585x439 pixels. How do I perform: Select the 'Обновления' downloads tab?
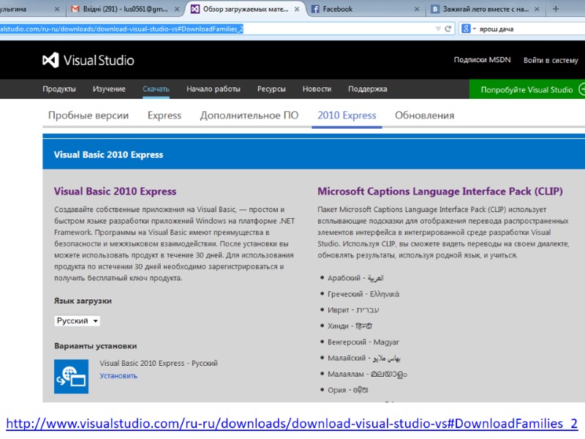tap(425, 116)
